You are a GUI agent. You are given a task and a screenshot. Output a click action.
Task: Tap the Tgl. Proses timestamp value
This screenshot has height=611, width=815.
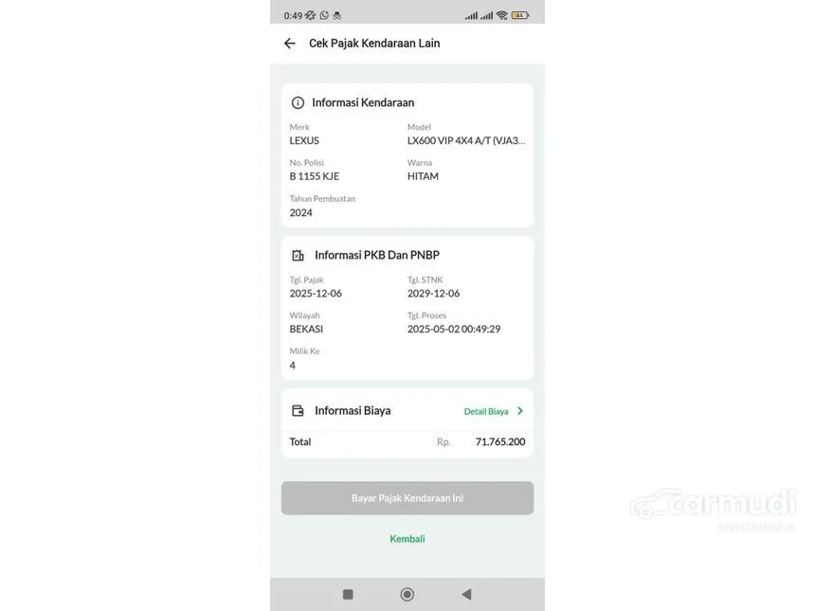[x=454, y=330]
